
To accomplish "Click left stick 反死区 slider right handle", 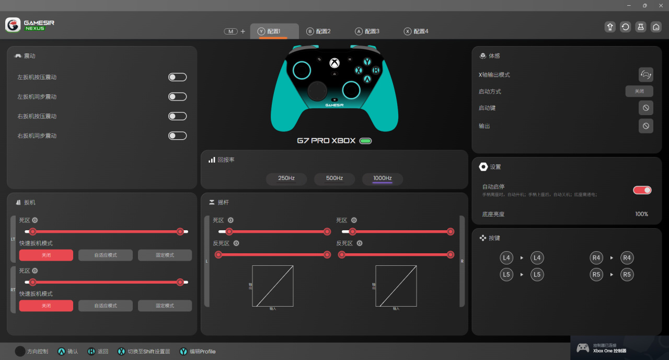I will tap(327, 255).
